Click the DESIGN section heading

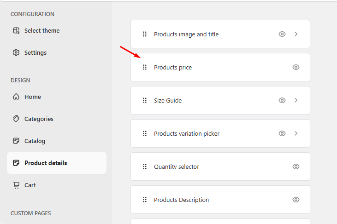(x=20, y=80)
